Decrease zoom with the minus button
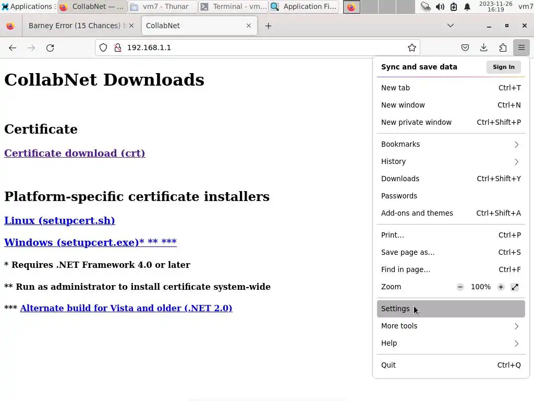Screen dimensions: 534x401 [460, 287]
